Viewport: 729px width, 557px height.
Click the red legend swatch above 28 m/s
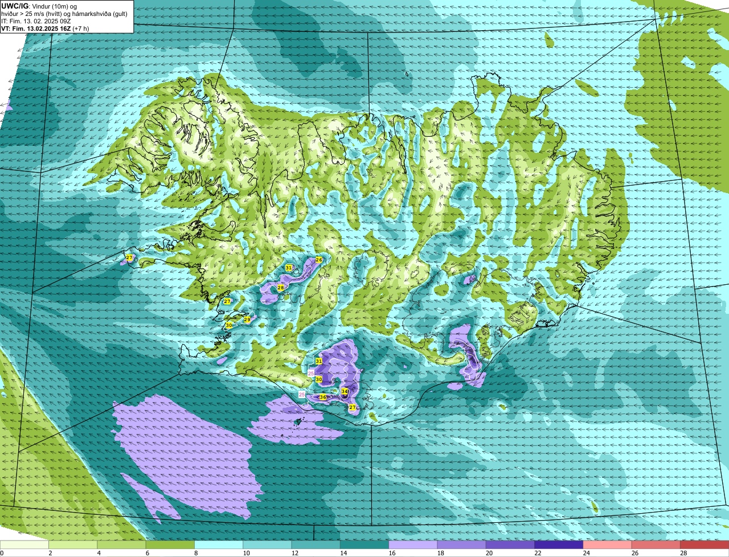[705, 544]
